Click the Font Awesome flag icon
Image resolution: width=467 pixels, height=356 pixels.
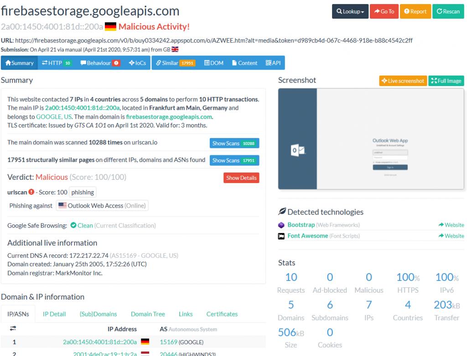click(281, 236)
